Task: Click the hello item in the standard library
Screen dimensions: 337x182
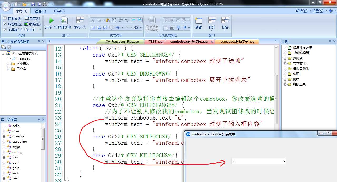Action: [16, 126]
